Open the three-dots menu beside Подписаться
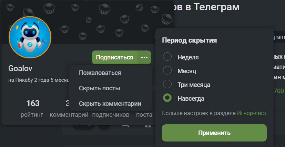The height and width of the screenshot is (147, 285). click(144, 57)
